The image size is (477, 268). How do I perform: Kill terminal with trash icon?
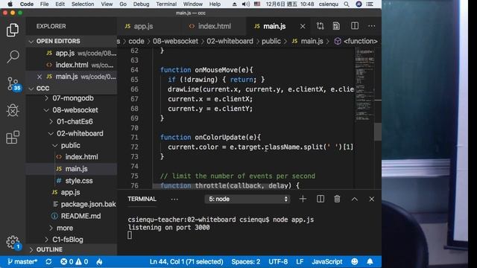(337, 199)
